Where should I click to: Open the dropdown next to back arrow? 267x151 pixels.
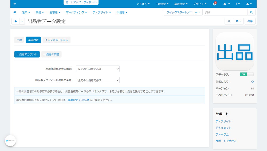pyautogui.click(x=22, y=21)
